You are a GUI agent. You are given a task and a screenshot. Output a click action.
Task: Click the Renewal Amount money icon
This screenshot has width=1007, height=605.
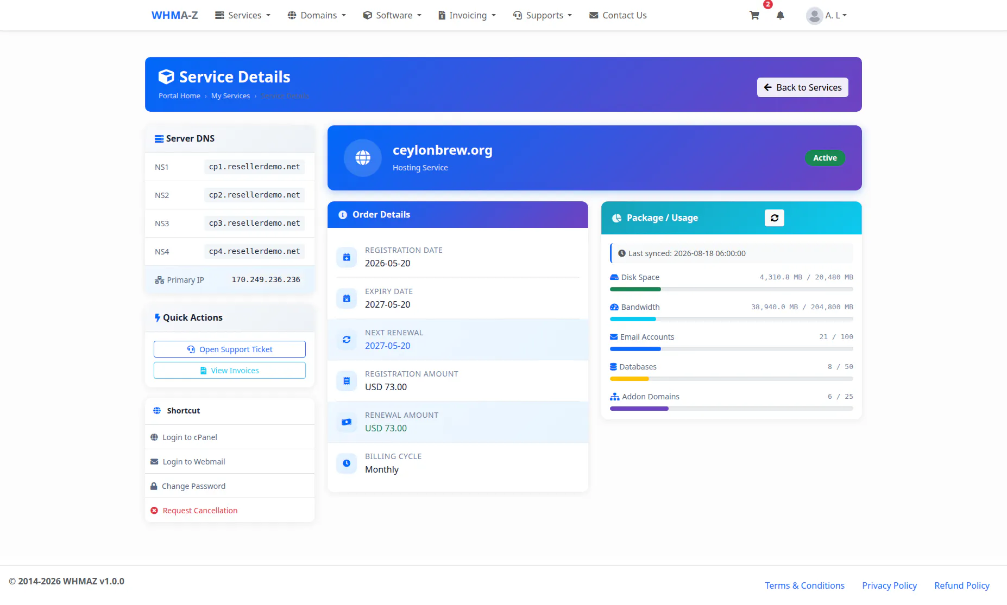click(347, 422)
